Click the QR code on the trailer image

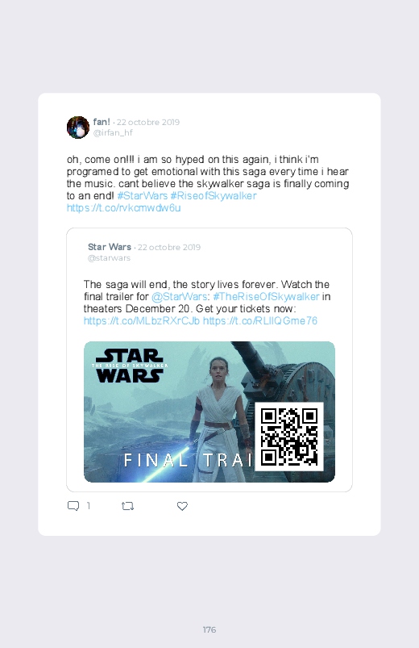289,437
